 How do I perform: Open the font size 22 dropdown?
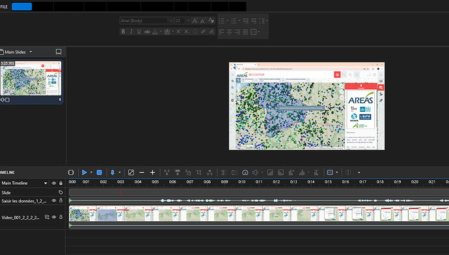pos(188,21)
